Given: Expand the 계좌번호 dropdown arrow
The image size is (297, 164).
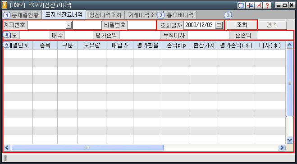Looking at the screenshot, I should click(x=69, y=25).
